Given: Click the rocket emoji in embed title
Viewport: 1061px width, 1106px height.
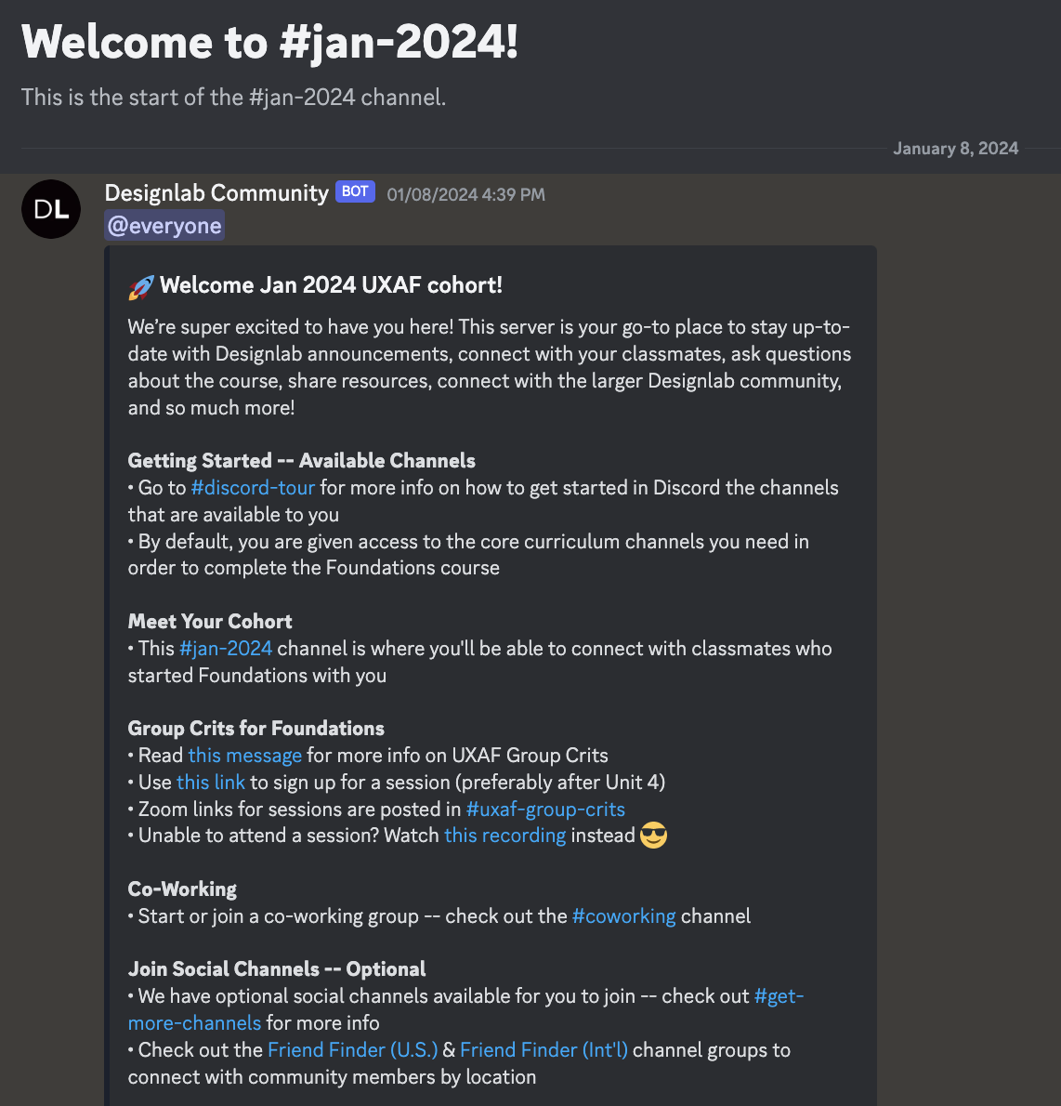Looking at the screenshot, I should pyautogui.click(x=141, y=286).
